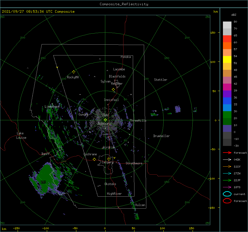Click the Innisfail label

[x=111, y=100]
